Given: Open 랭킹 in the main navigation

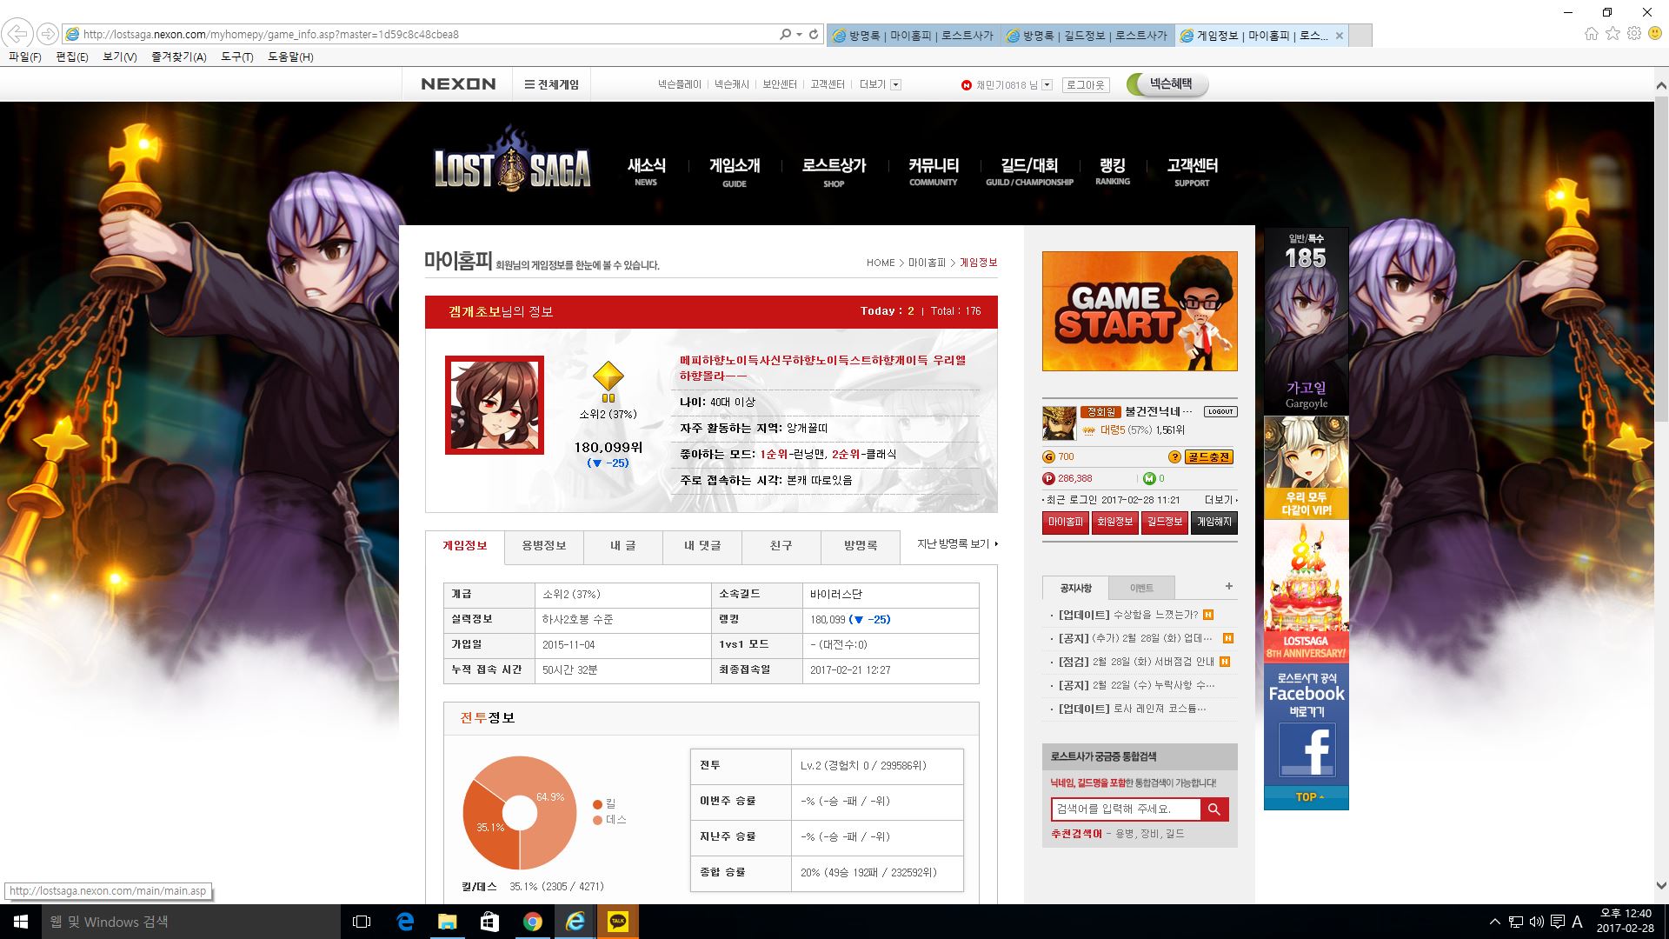Looking at the screenshot, I should pyautogui.click(x=1112, y=171).
